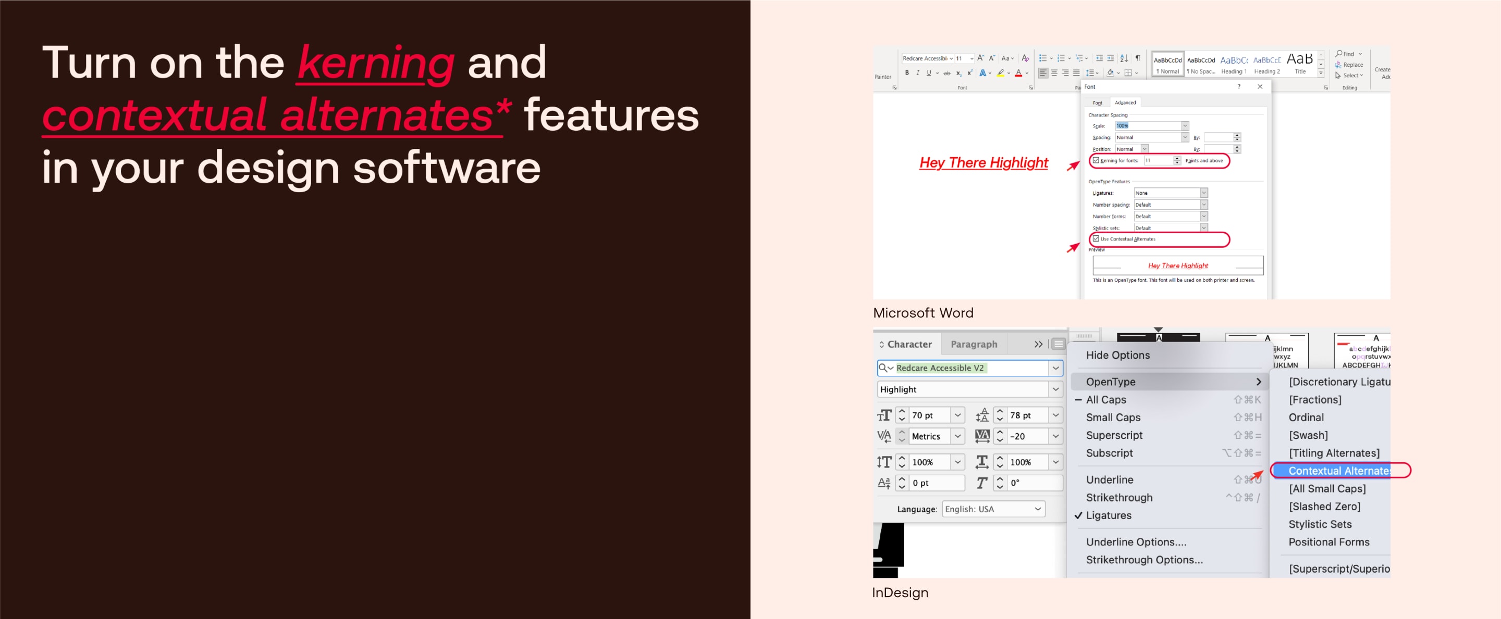Start a numbered list in Word
Viewport: 1501px width, 619px height.
point(1061,58)
